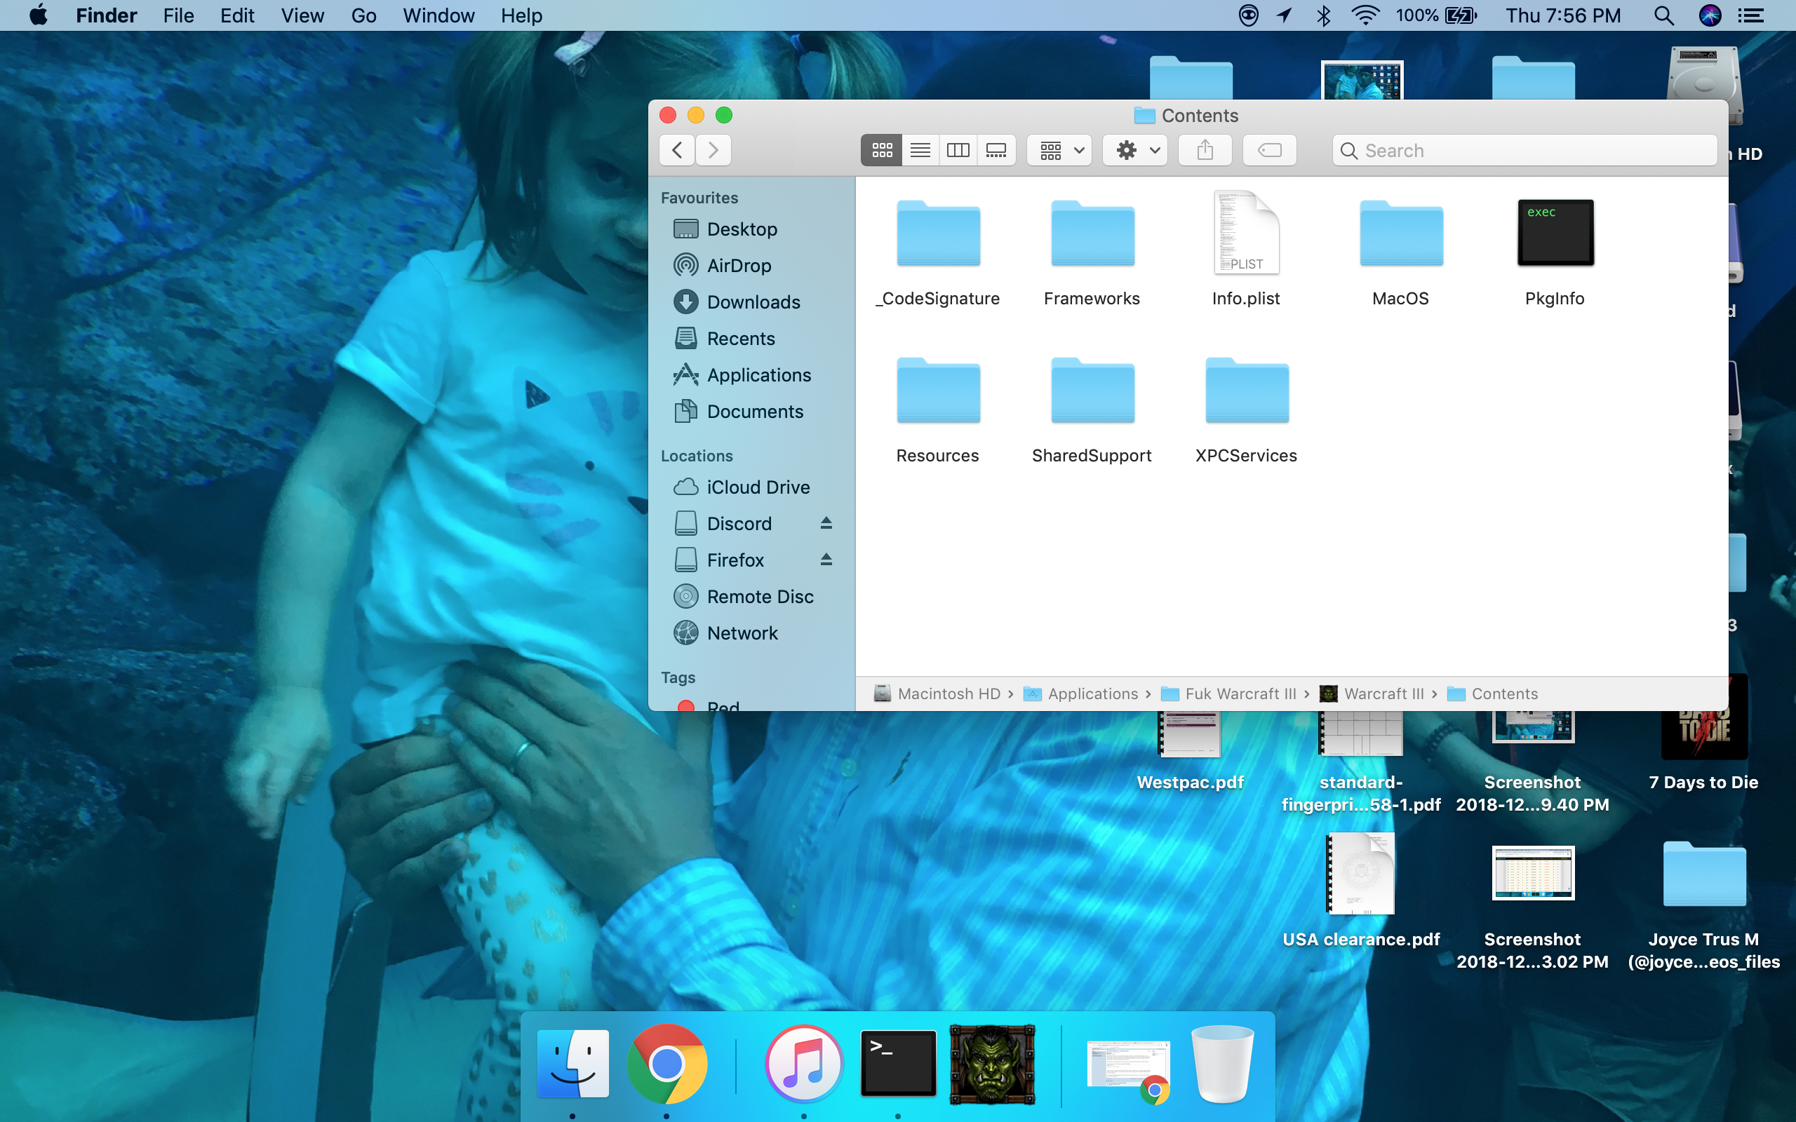The width and height of the screenshot is (1796, 1122).
Task: Select the PkgInfo exec file
Action: point(1555,233)
